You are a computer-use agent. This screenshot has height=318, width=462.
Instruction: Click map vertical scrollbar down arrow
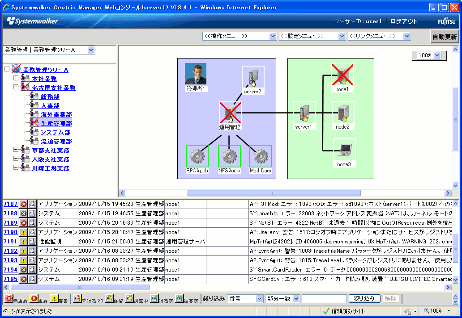456,185
